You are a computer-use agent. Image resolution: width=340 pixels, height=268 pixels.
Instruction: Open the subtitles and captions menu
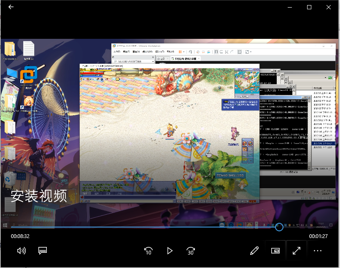(42, 251)
